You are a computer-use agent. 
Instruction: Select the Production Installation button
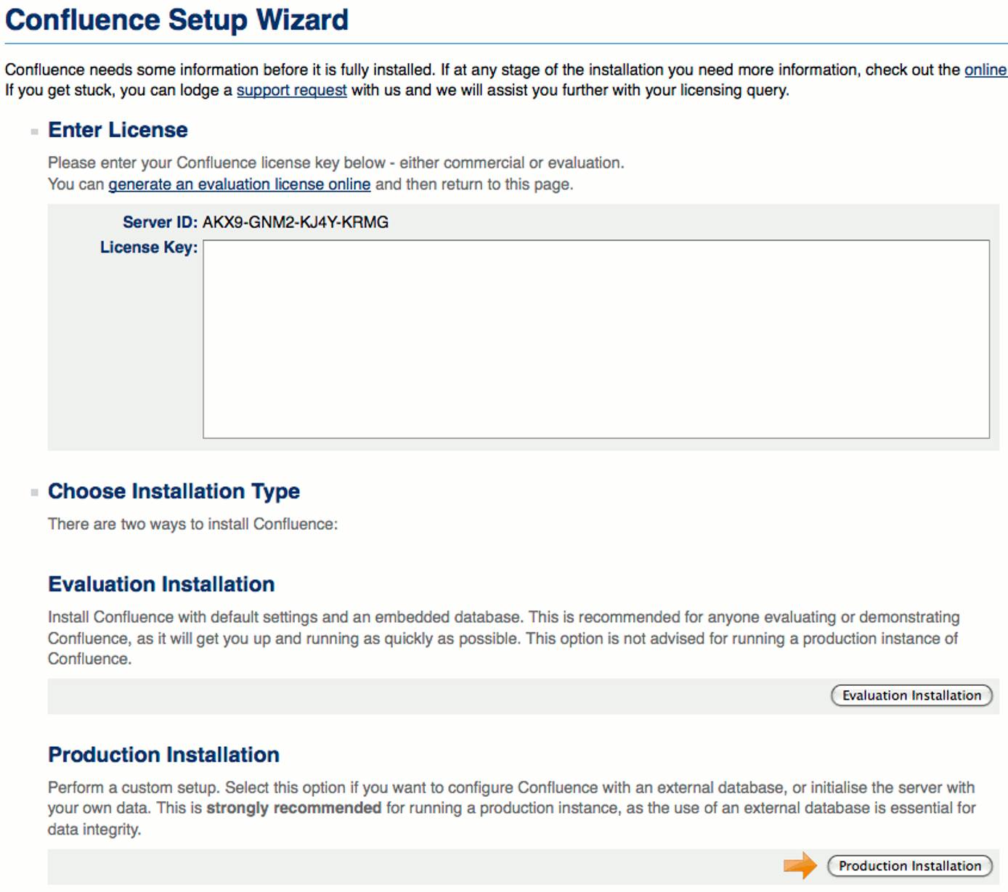pyautogui.click(x=909, y=865)
